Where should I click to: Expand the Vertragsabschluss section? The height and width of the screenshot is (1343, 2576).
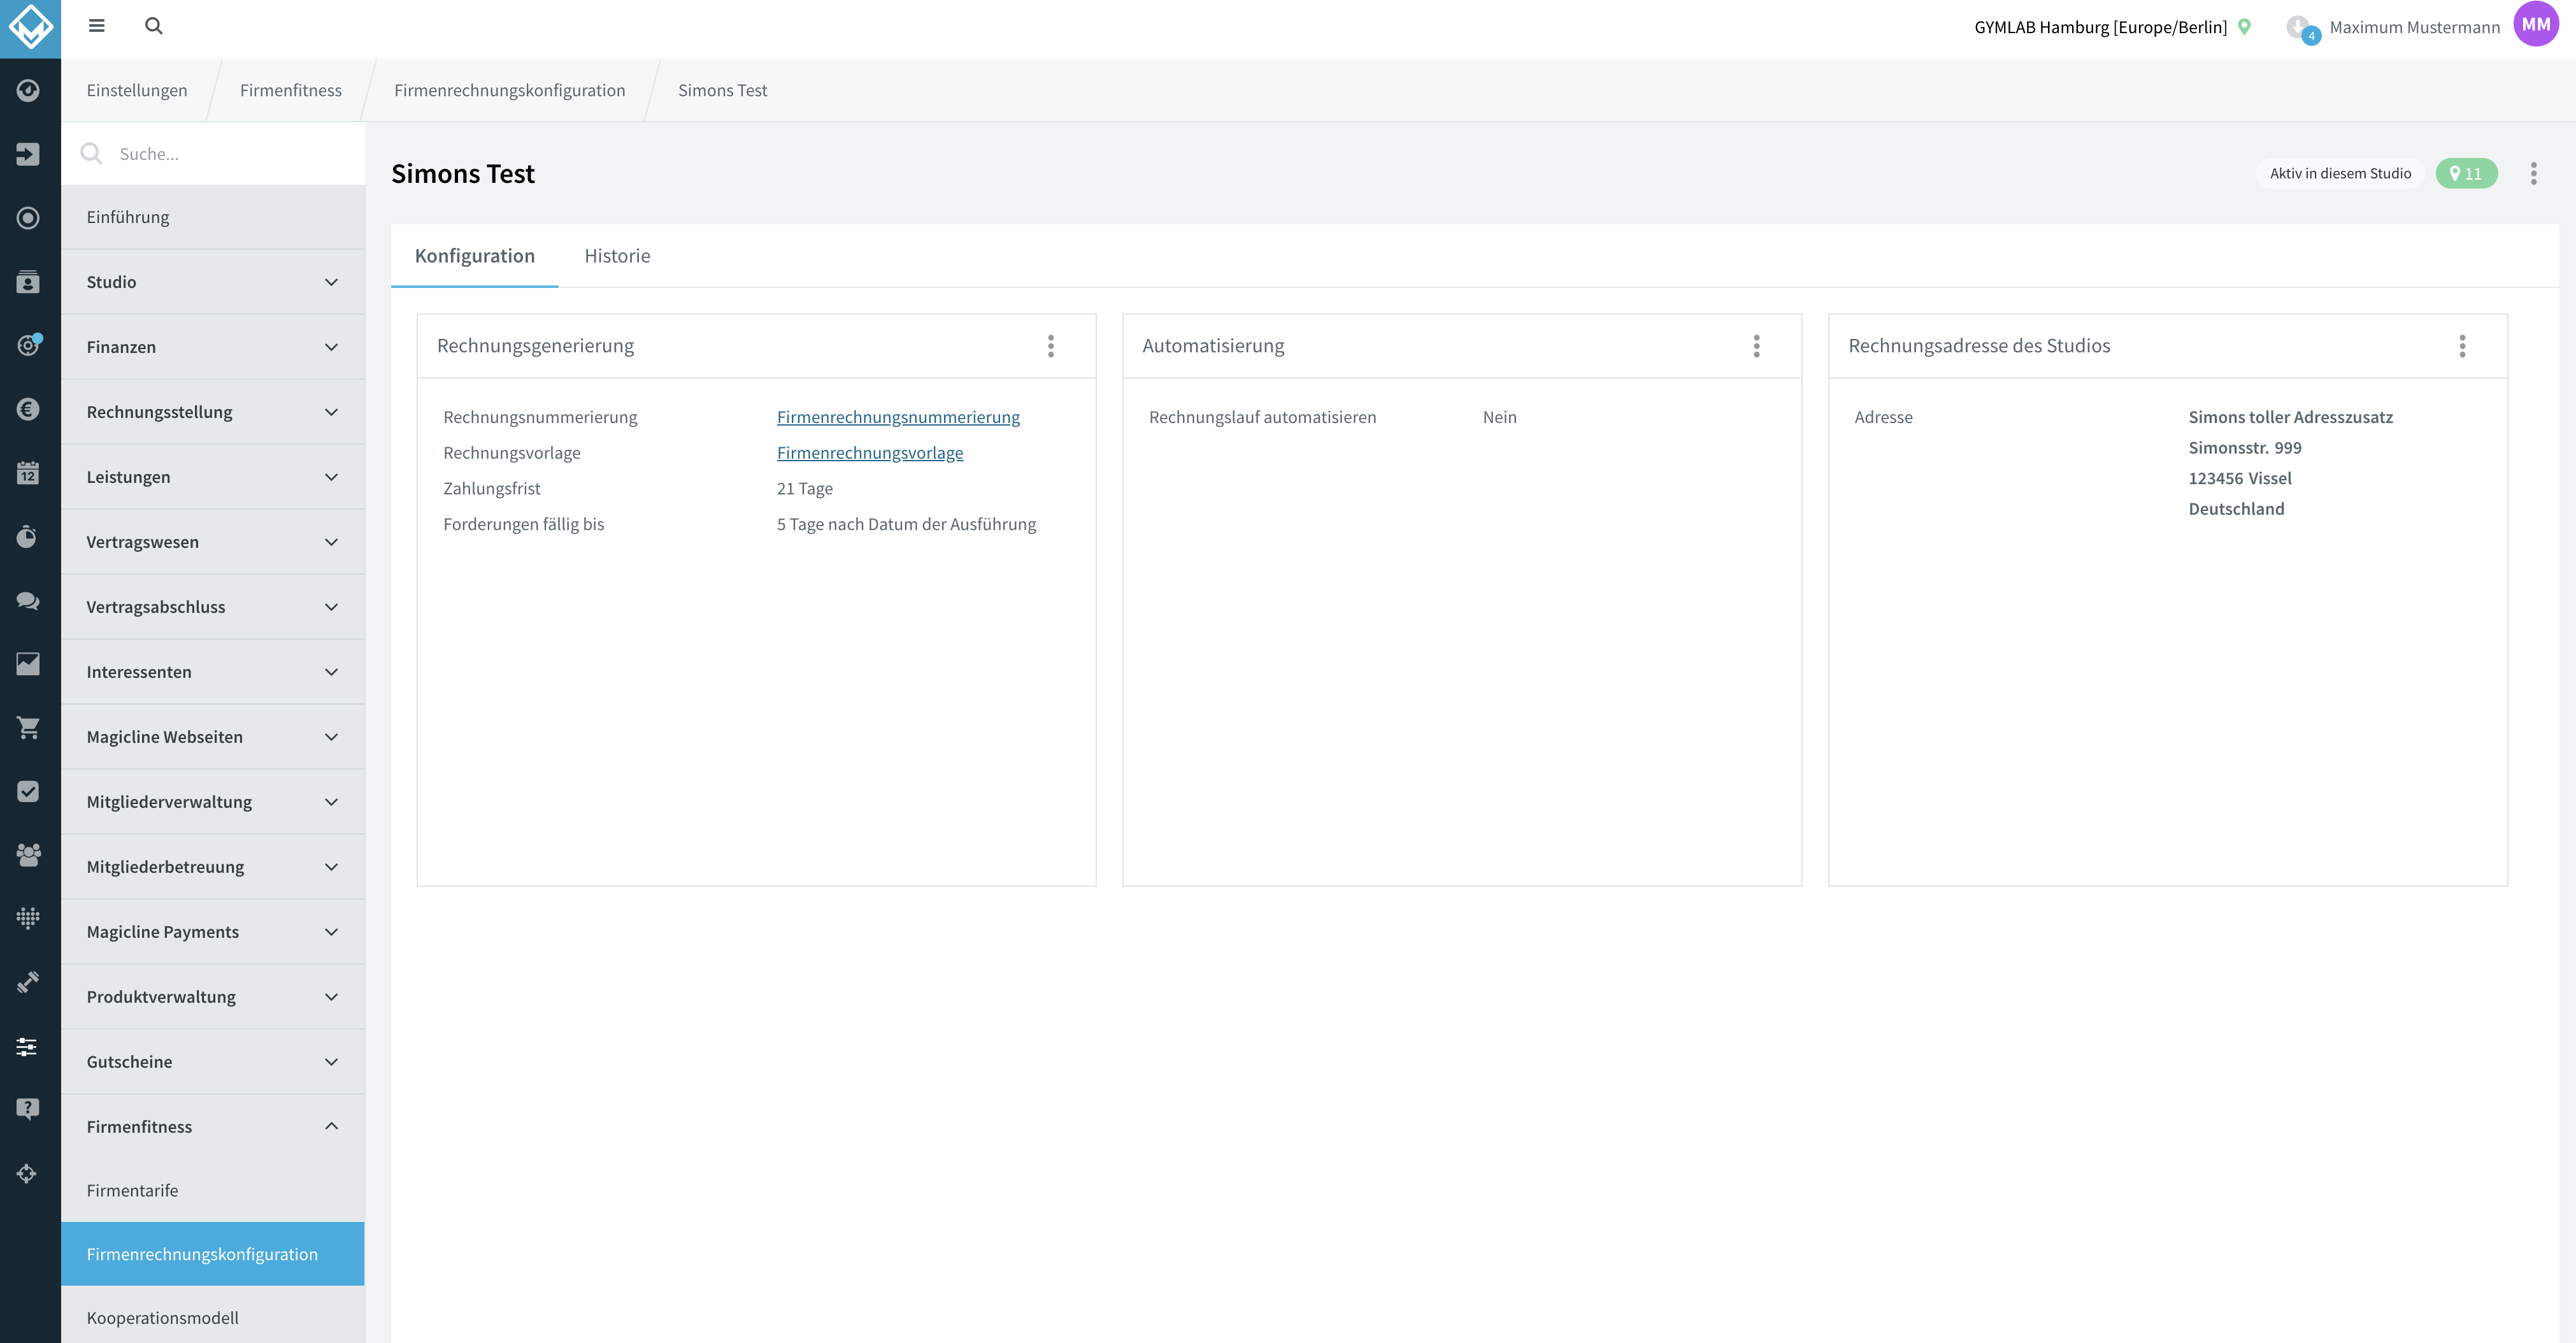(x=213, y=607)
